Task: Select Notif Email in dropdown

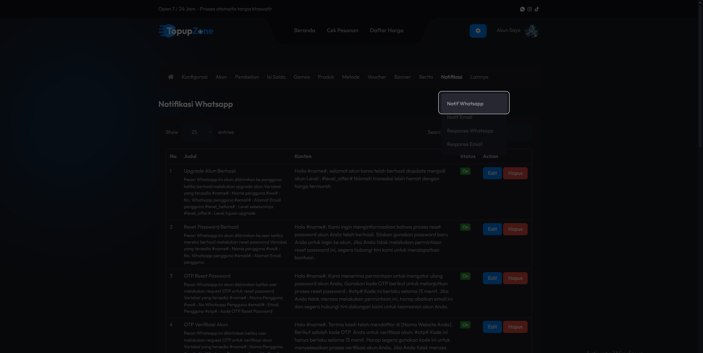Action: tap(474, 117)
